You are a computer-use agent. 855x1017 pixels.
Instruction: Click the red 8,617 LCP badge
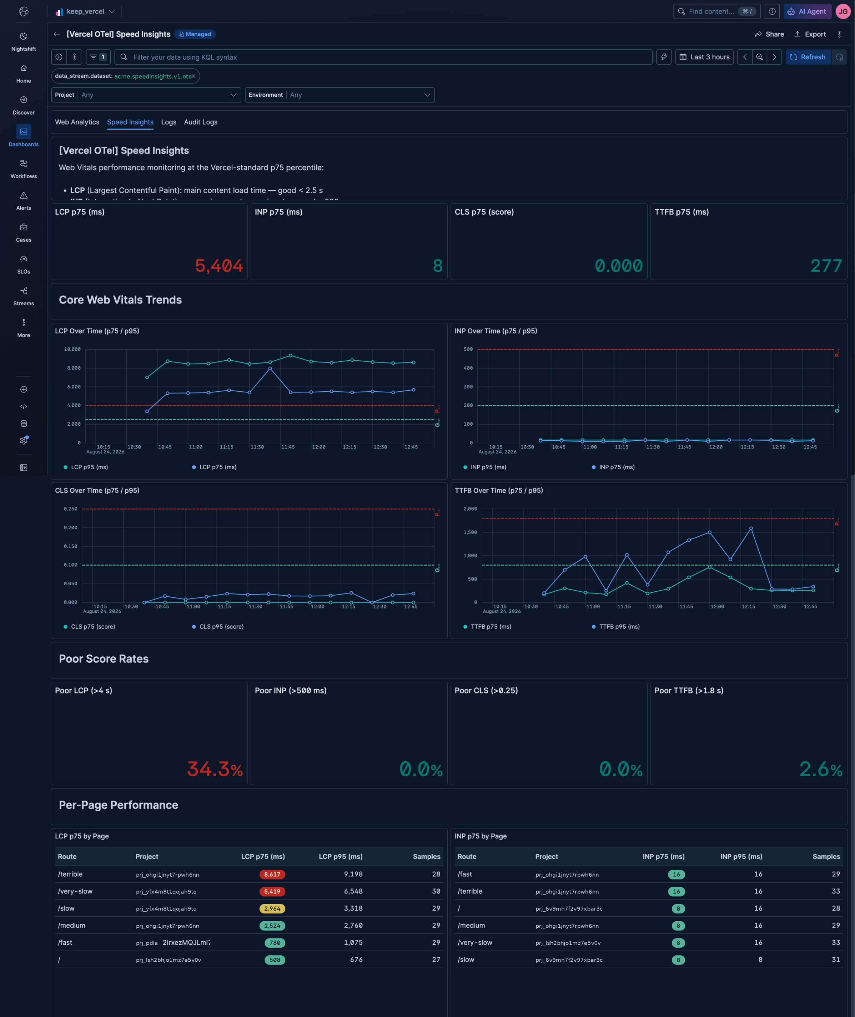pos(272,874)
